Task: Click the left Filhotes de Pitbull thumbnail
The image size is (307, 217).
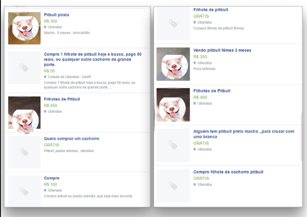Action: pyautogui.click(x=24, y=112)
